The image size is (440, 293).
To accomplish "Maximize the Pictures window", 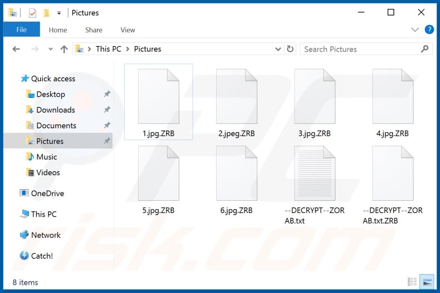I will click(x=391, y=12).
